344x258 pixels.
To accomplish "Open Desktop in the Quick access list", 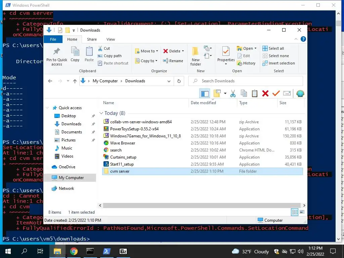I will (69, 116).
